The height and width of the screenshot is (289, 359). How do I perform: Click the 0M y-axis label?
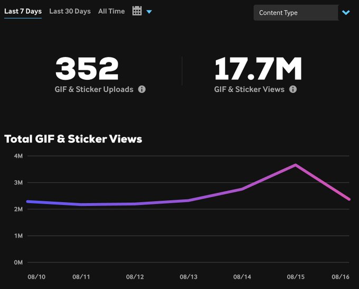[18, 263]
